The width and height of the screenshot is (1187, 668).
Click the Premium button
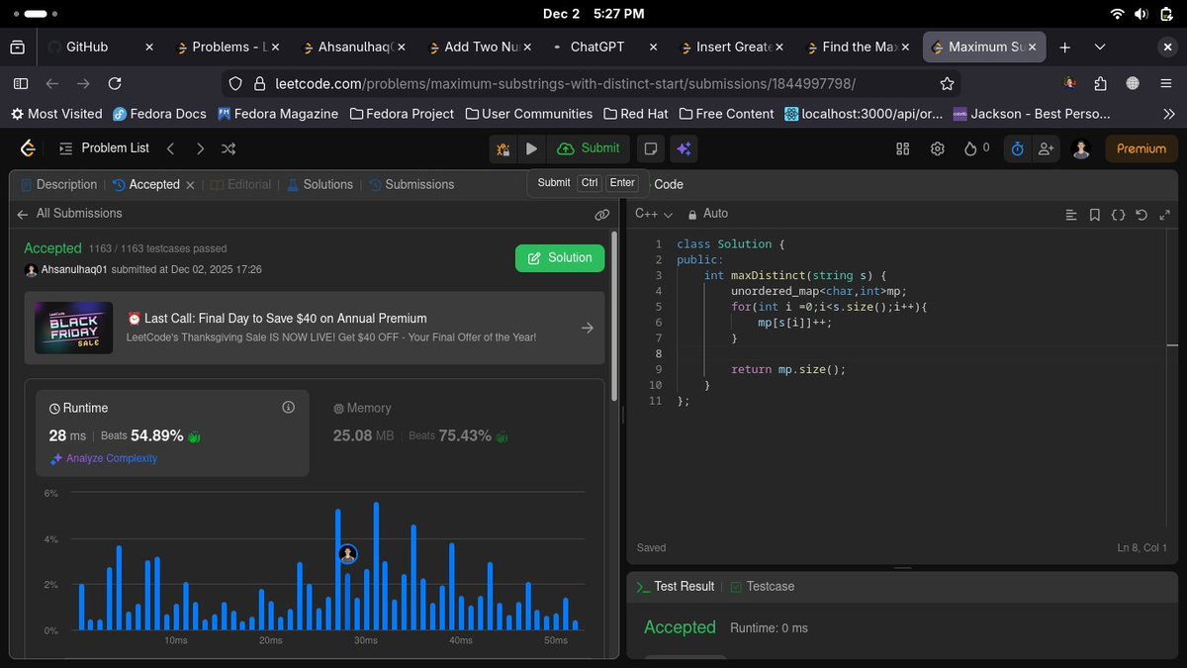pos(1141,148)
